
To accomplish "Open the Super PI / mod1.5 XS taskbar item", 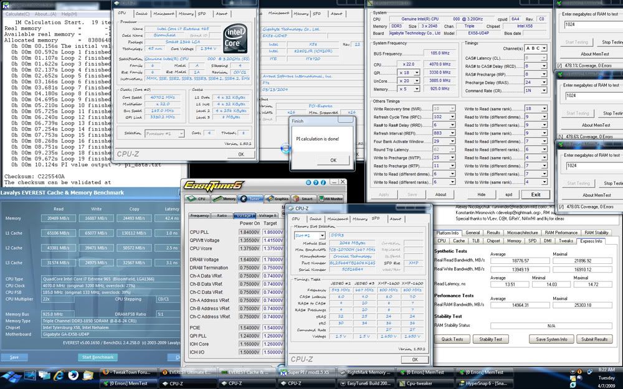I will click(x=306, y=372).
